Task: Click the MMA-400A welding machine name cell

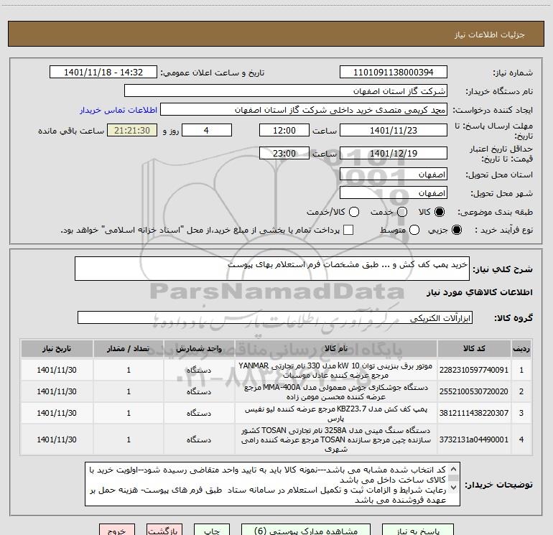Action: [336, 391]
